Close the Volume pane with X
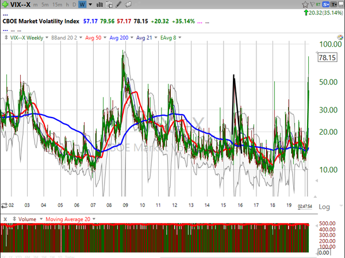The width and height of the screenshot is (345, 258). coord(5,219)
